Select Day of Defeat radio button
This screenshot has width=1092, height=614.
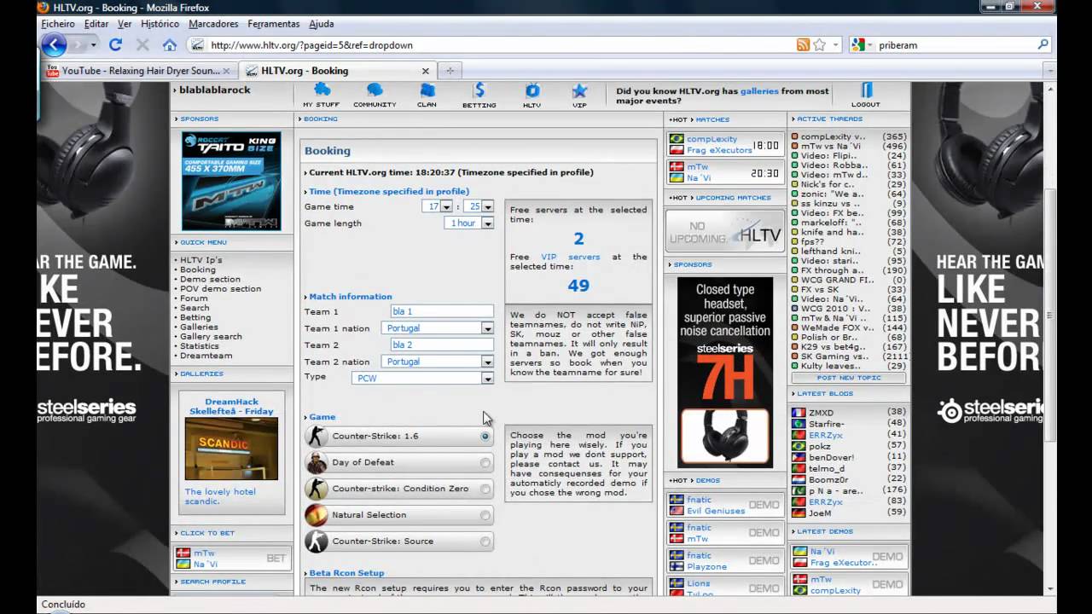click(485, 463)
